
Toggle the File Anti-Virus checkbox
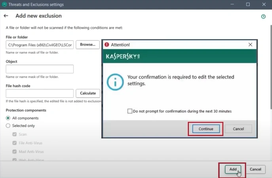point(15,143)
